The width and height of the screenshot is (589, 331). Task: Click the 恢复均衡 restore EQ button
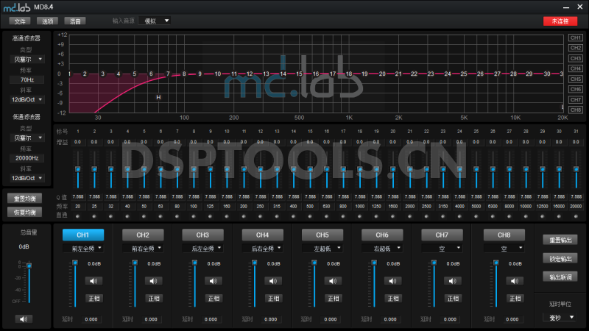tap(25, 212)
